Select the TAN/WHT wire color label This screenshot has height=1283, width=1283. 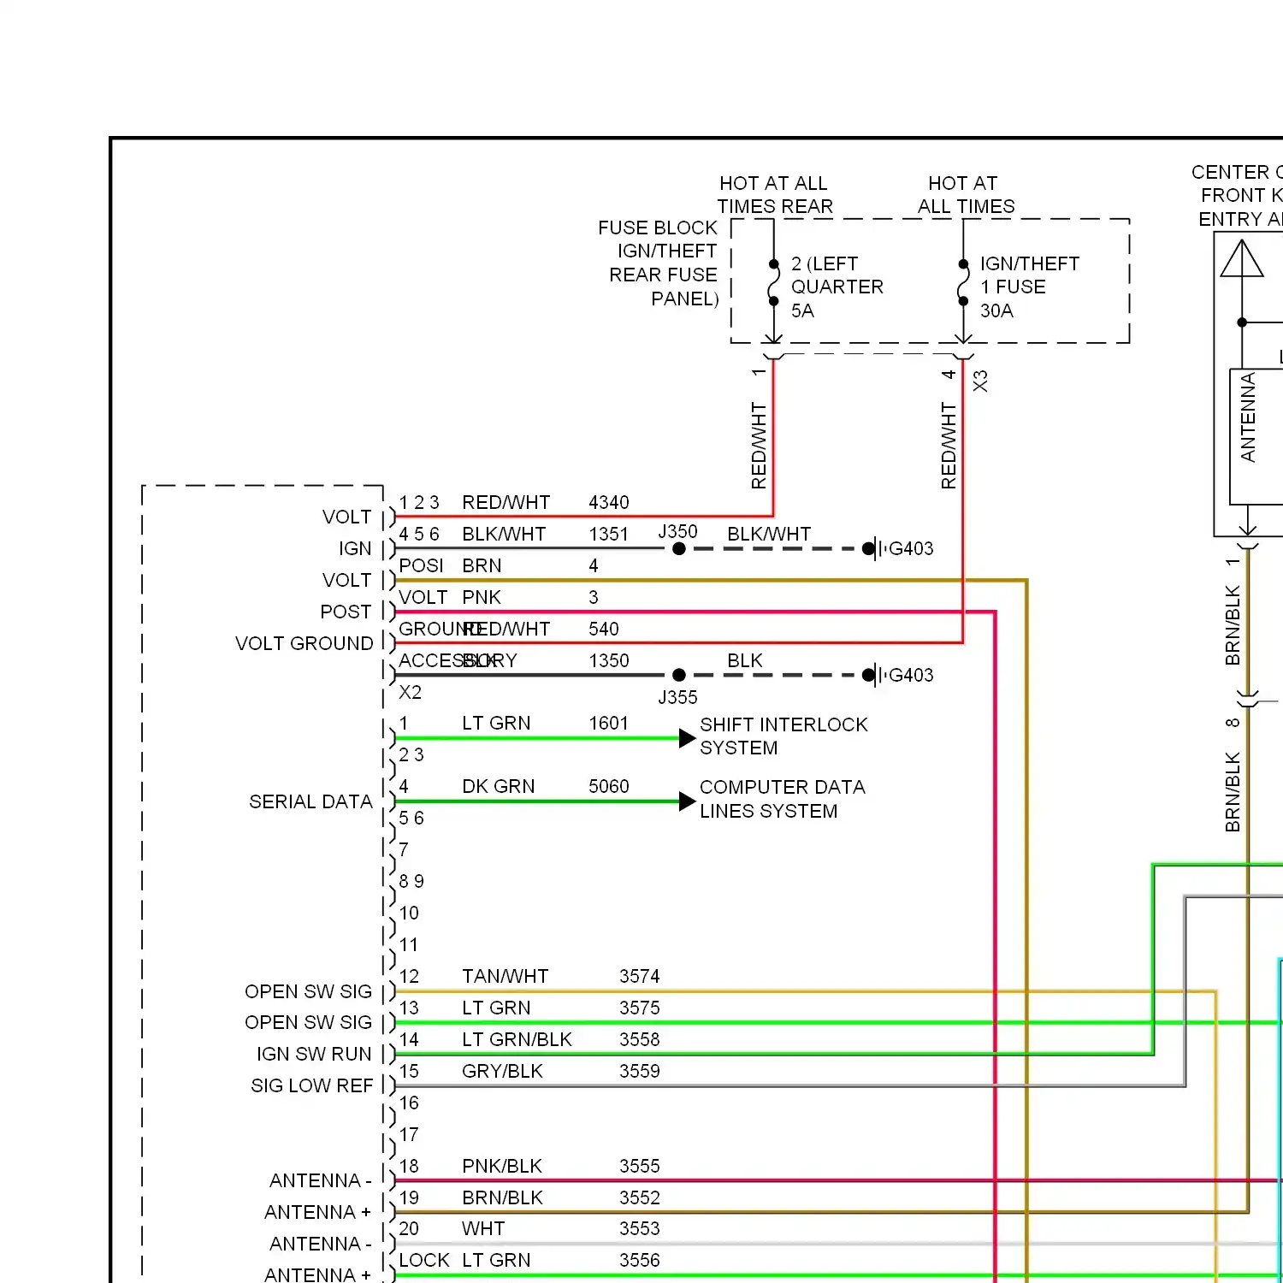point(505,976)
